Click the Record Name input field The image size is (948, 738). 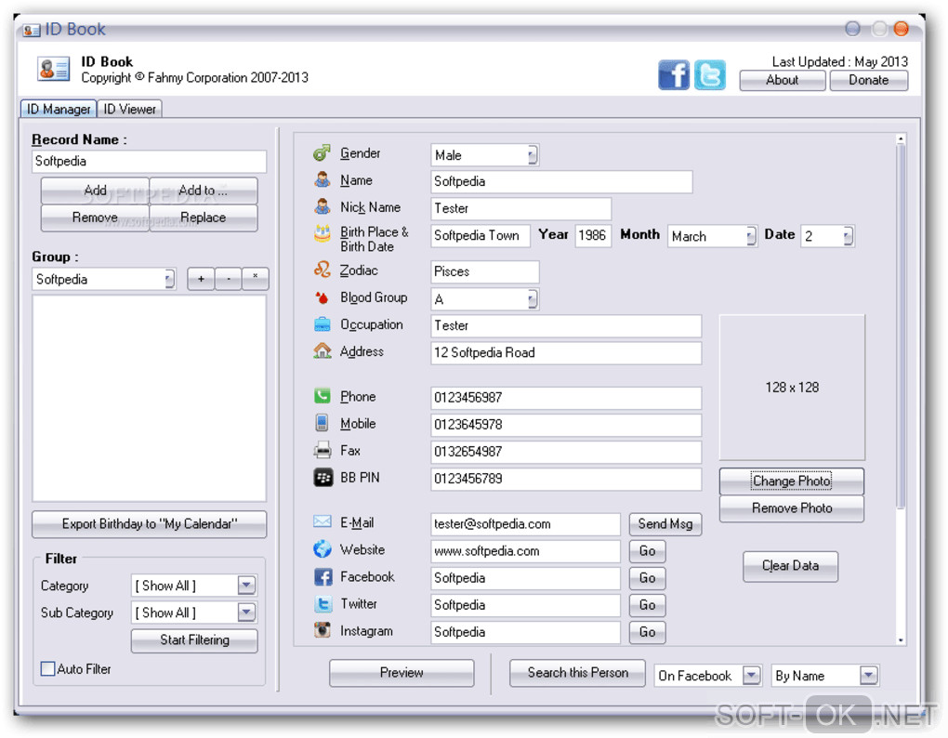pyautogui.click(x=149, y=162)
